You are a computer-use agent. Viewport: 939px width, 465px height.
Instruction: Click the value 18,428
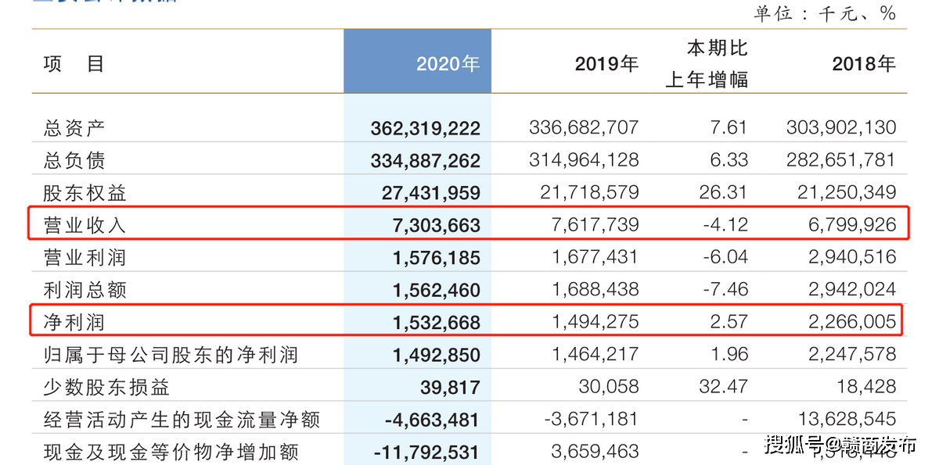(x=869, y=386)
